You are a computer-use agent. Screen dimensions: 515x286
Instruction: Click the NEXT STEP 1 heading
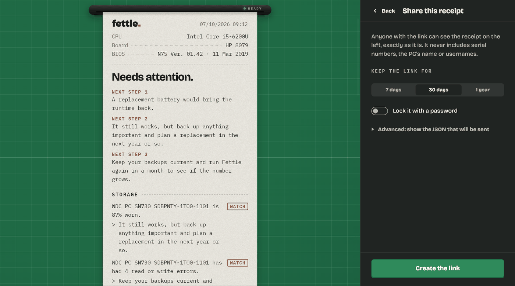point(130,92)
